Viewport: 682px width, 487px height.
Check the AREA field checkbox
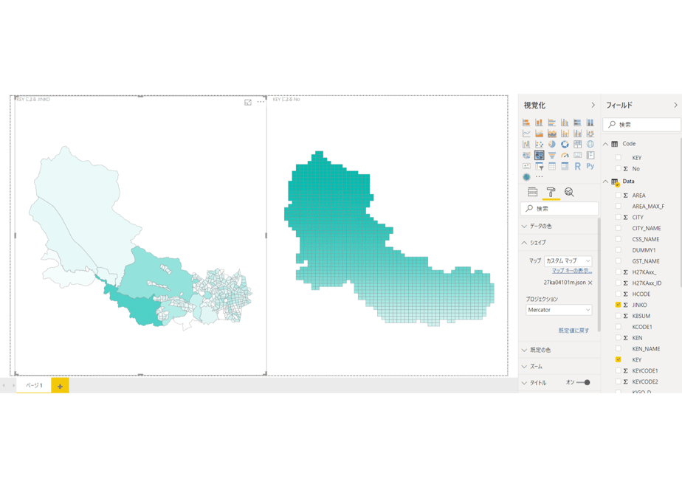(618, 196)
